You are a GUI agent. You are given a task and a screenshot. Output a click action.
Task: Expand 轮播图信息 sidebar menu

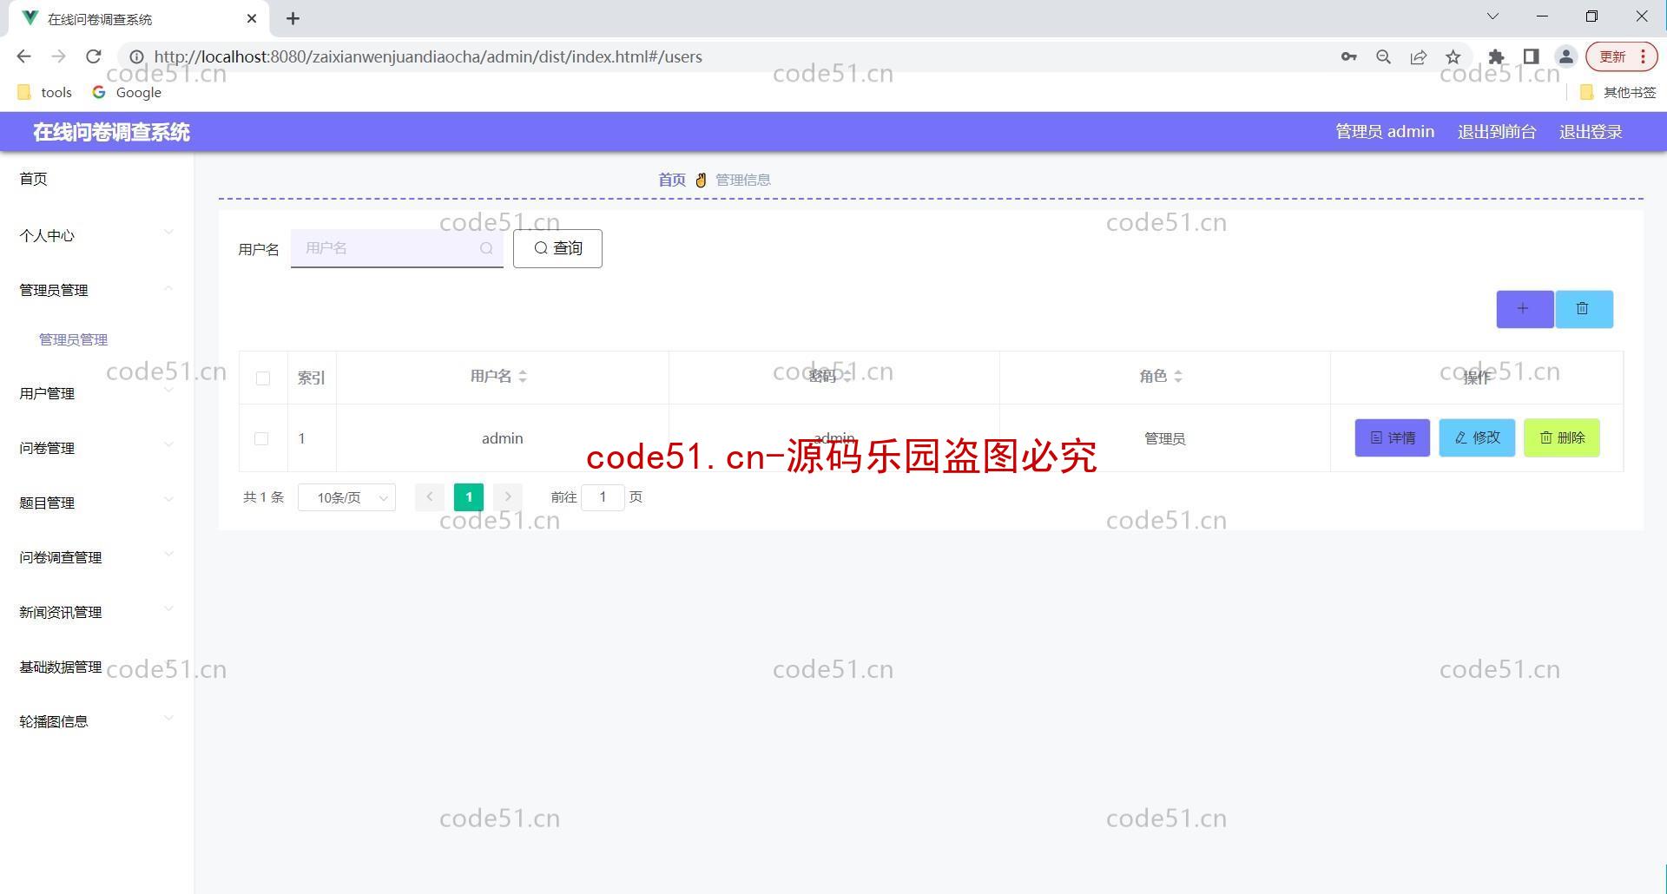(x=96, y=721)
